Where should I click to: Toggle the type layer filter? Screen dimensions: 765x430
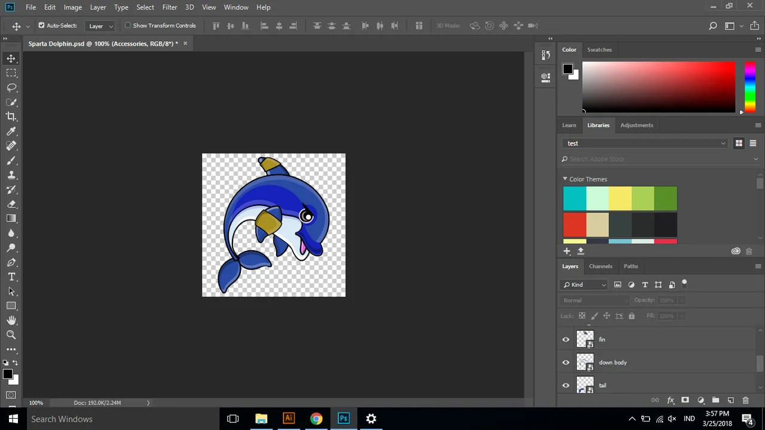[645, 285]
